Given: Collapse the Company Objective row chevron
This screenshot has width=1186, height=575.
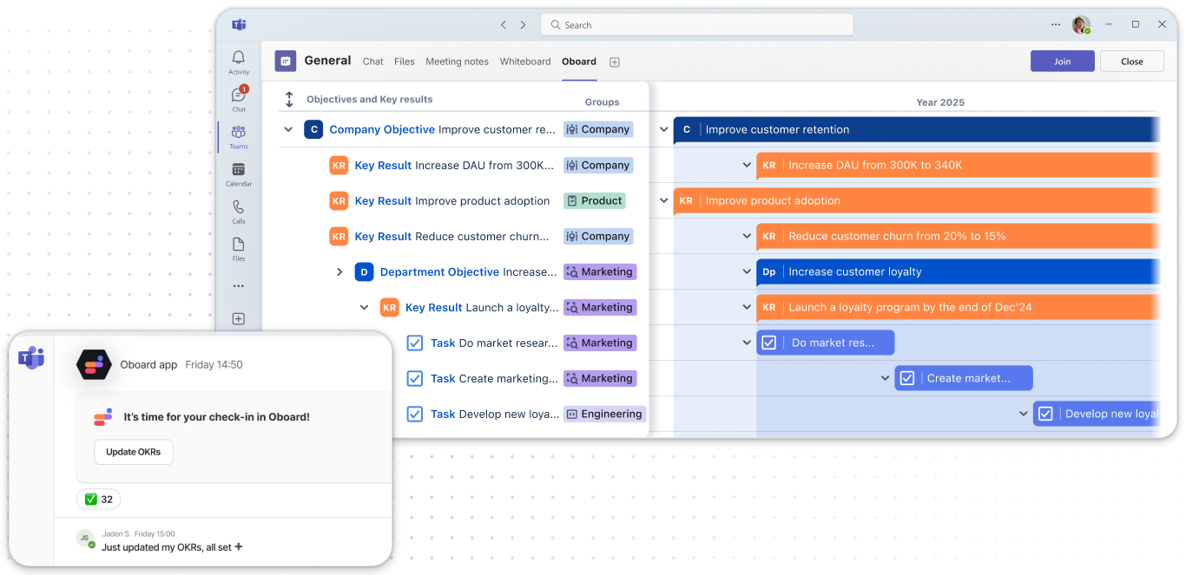Looking at the screenshot, I should [288, 129].
